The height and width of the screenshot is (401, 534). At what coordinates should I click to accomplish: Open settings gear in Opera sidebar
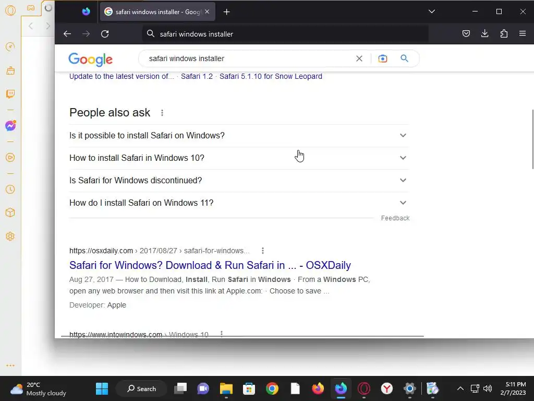click(10, 237)
